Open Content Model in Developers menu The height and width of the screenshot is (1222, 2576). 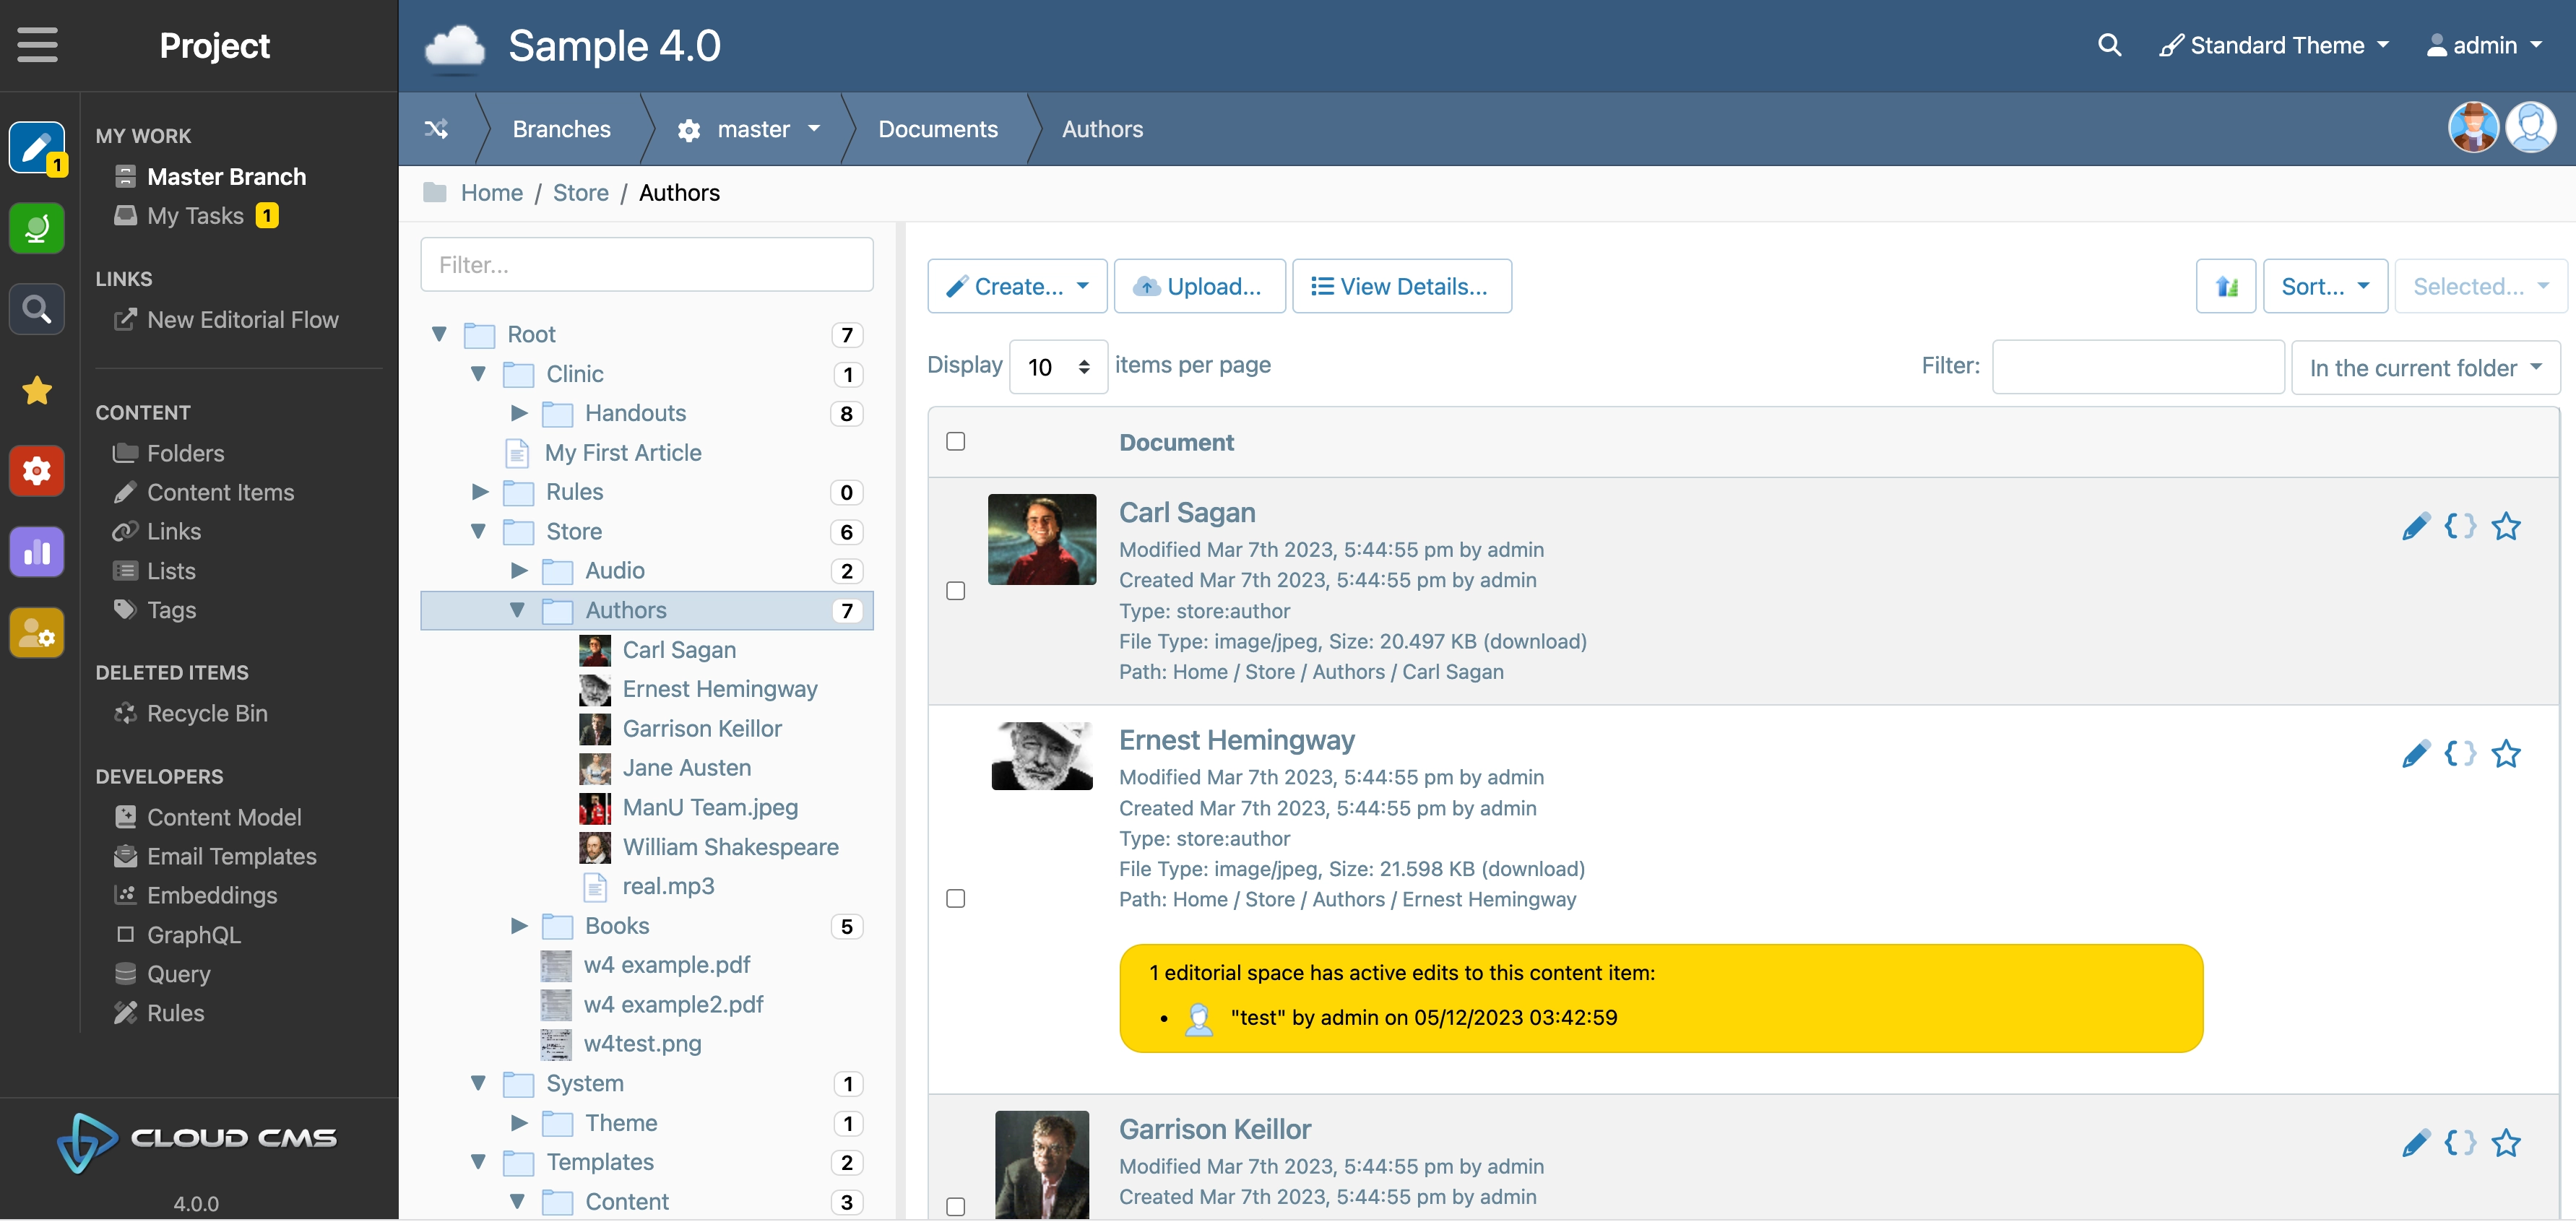[x=223, y=817]
